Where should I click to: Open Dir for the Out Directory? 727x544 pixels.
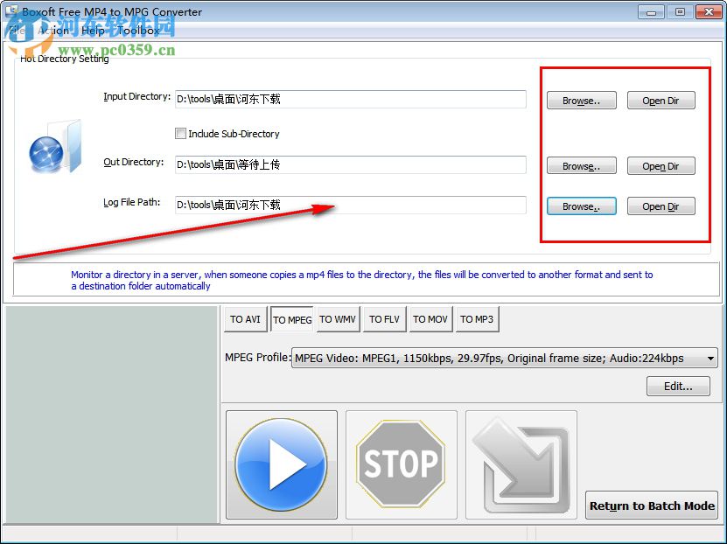coord(661,165)
